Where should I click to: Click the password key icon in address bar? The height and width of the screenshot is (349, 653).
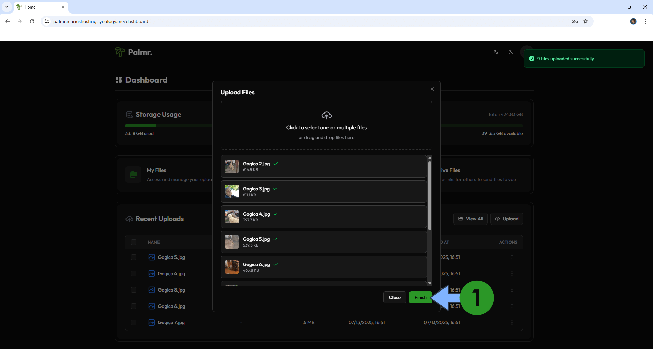[575, 21]
